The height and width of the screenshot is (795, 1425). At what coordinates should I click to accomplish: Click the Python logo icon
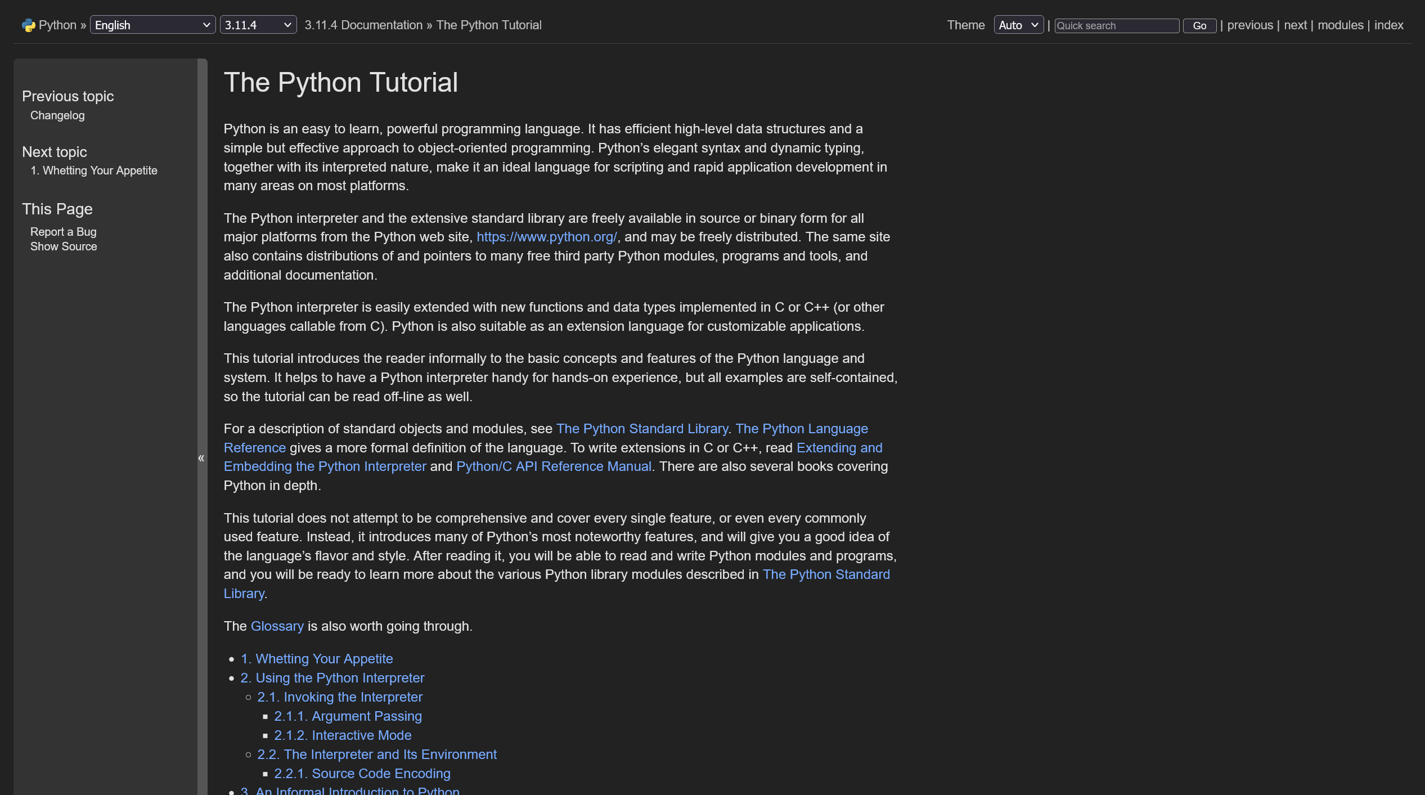click(28, 25)
